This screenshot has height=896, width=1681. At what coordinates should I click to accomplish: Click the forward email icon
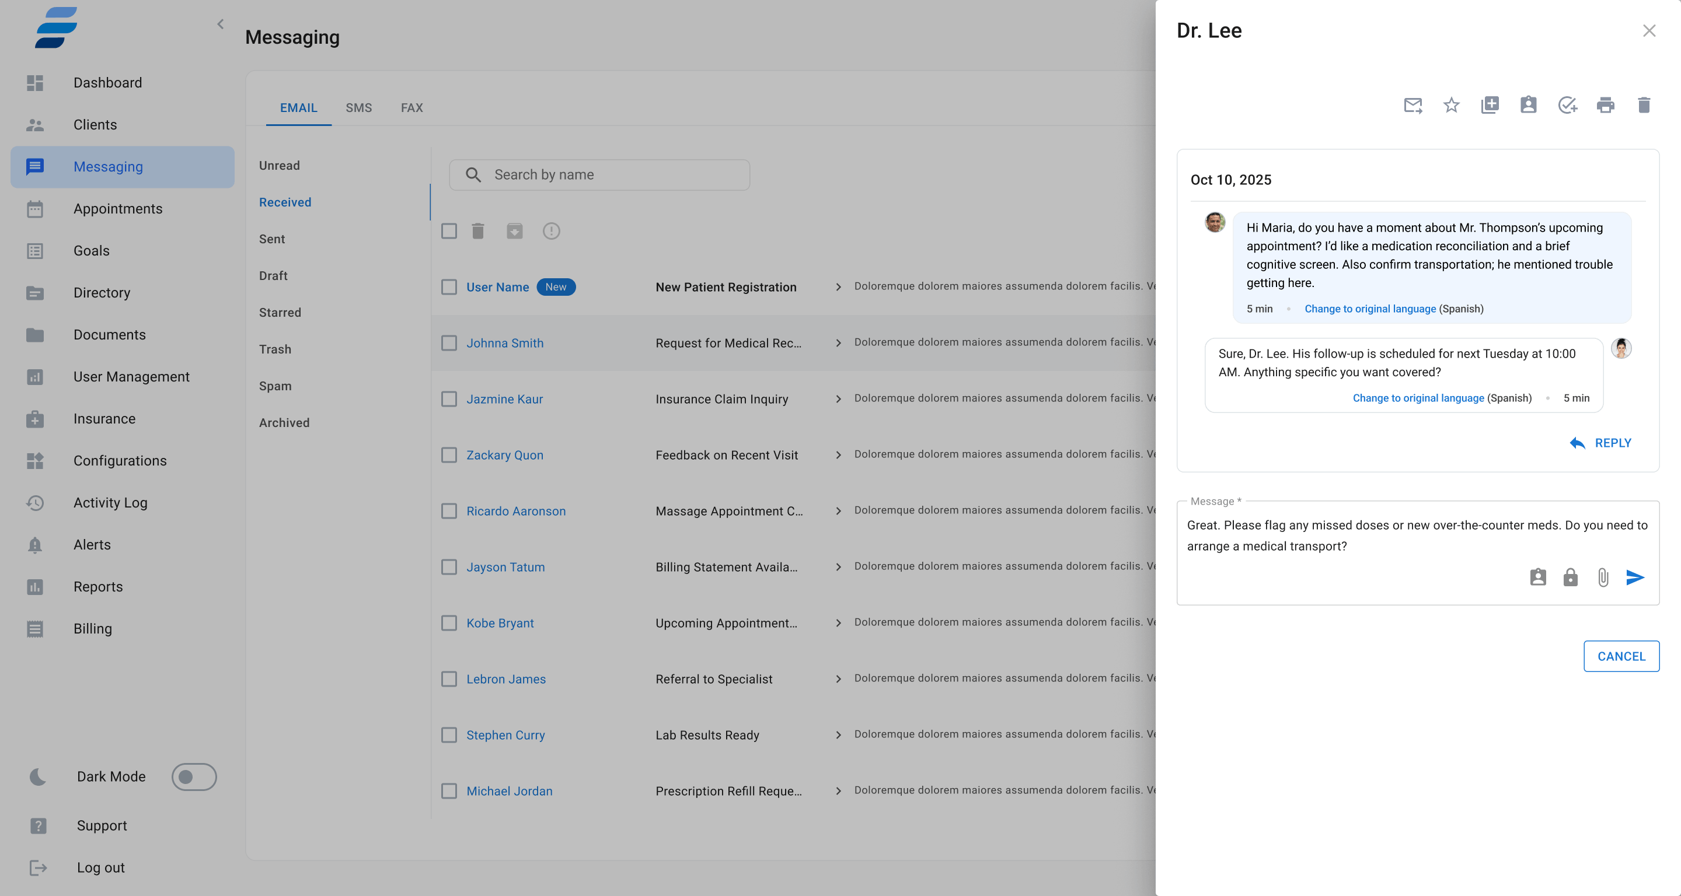[x=1413, y=105]
